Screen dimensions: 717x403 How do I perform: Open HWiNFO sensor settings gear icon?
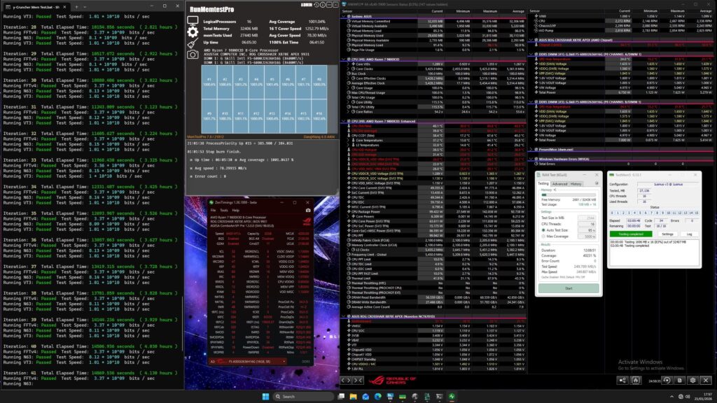pyautogui.click(x=692, y=380)
